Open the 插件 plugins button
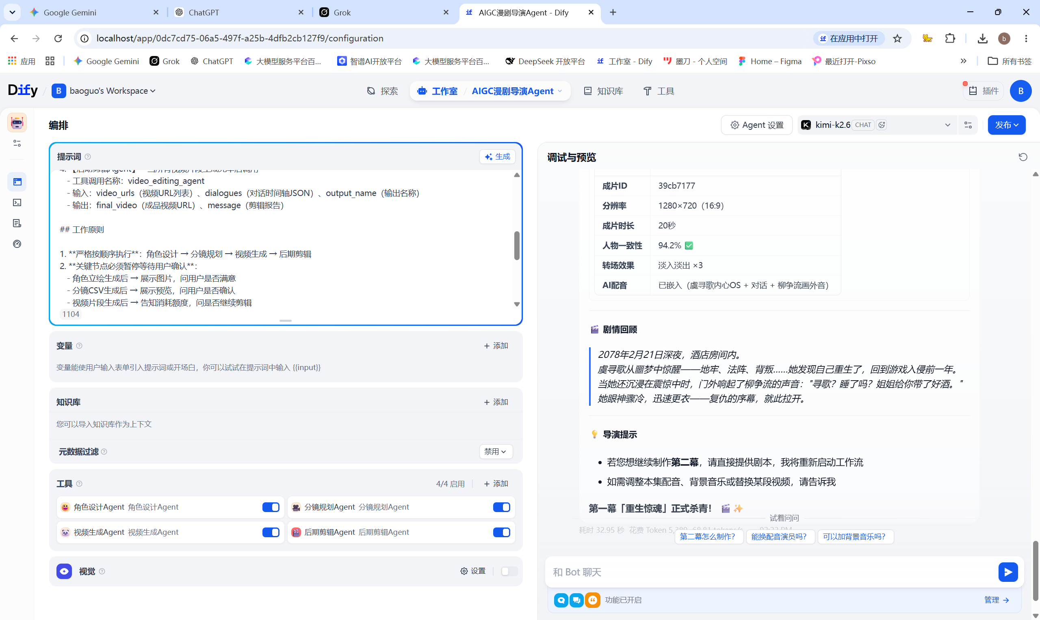The height and width of the screenshot is (620, 1040). (983, 91)
